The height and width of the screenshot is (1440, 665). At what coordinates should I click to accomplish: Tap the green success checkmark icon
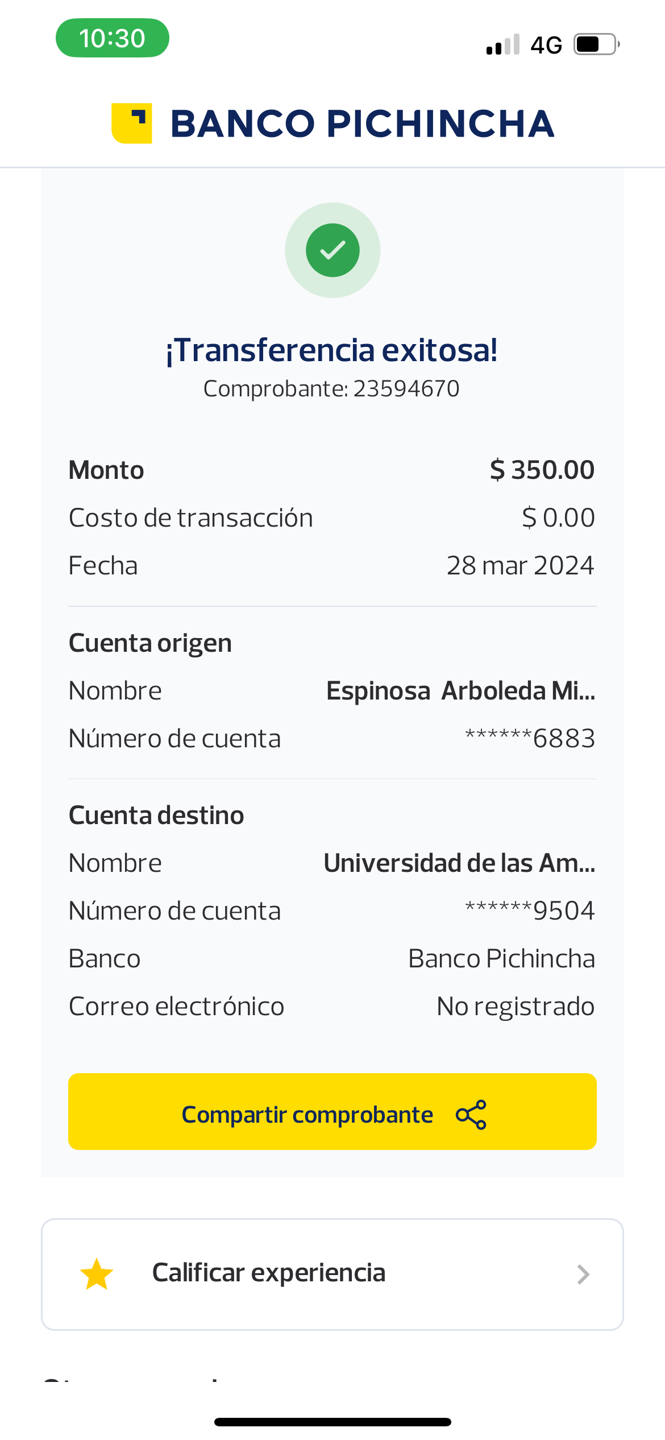click(x=332, y=250)
